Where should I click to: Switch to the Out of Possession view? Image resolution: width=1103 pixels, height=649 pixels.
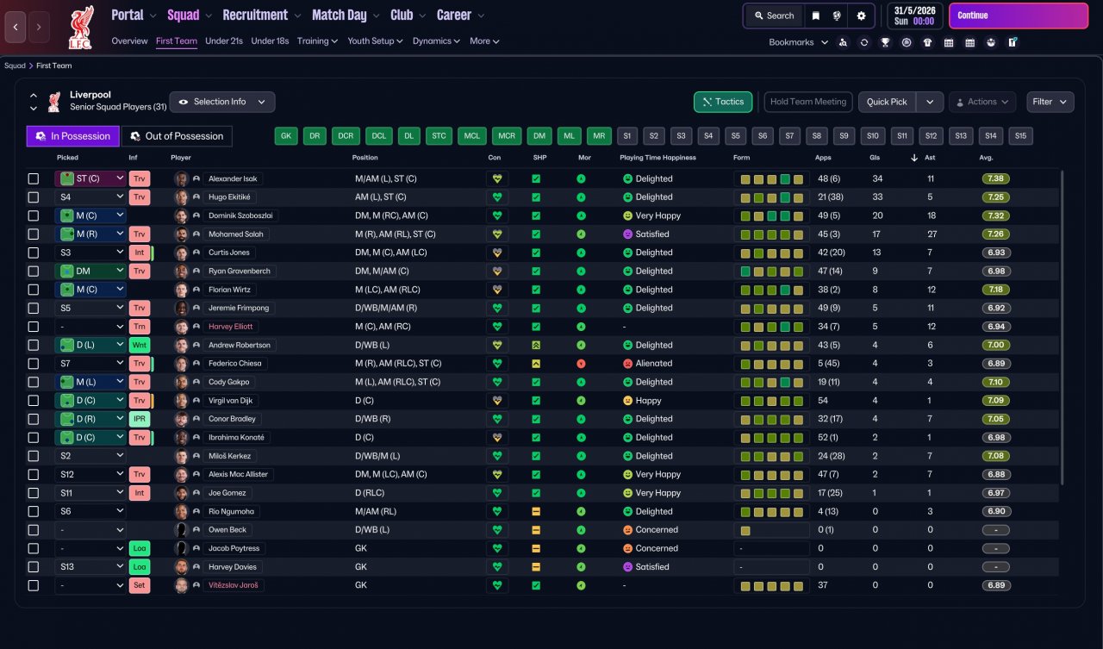point(177,136)
